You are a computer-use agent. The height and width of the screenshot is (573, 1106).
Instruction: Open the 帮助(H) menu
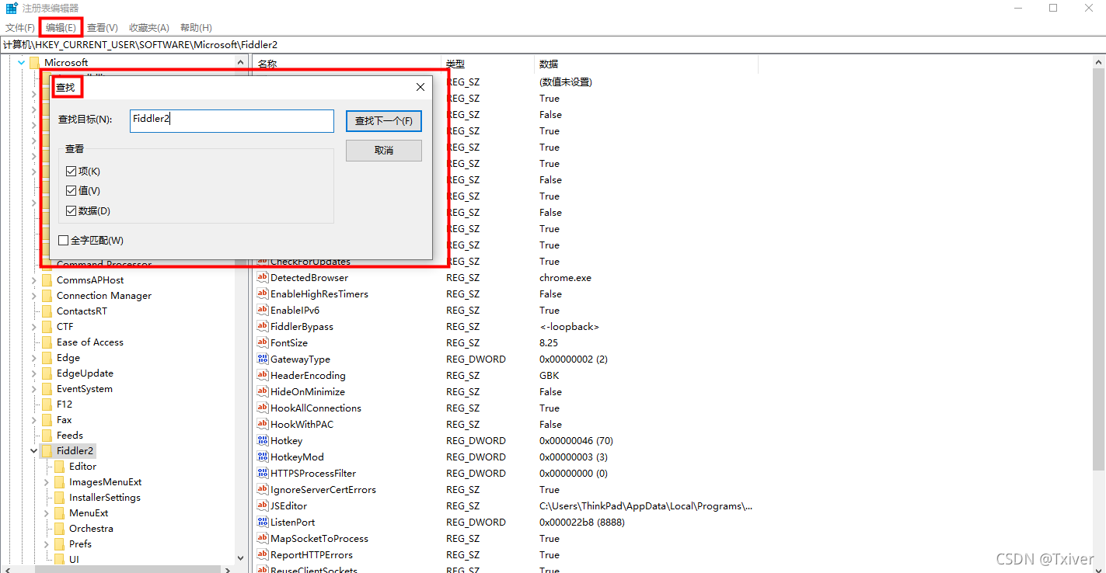coord(196,27)
